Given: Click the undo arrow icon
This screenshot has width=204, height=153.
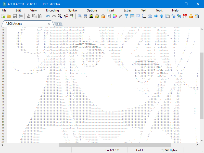Looking at the screenshot, I should click(48, 16).
